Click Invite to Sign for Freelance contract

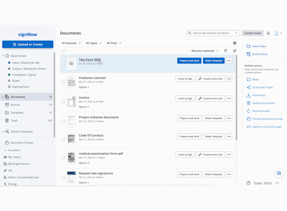click(185, 79)
